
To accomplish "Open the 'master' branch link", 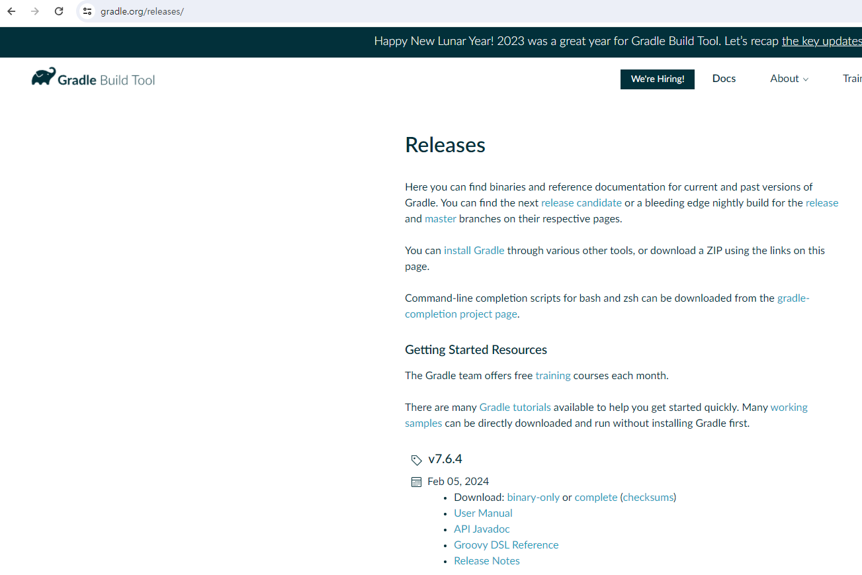I will [441, 218].
